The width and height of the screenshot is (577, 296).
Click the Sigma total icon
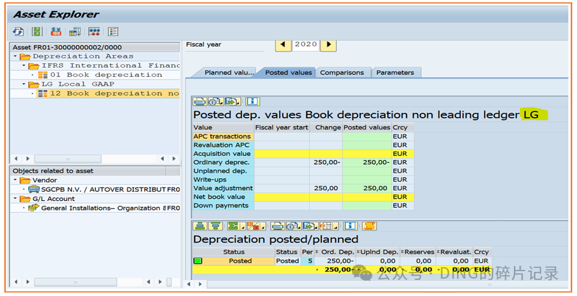235,226
